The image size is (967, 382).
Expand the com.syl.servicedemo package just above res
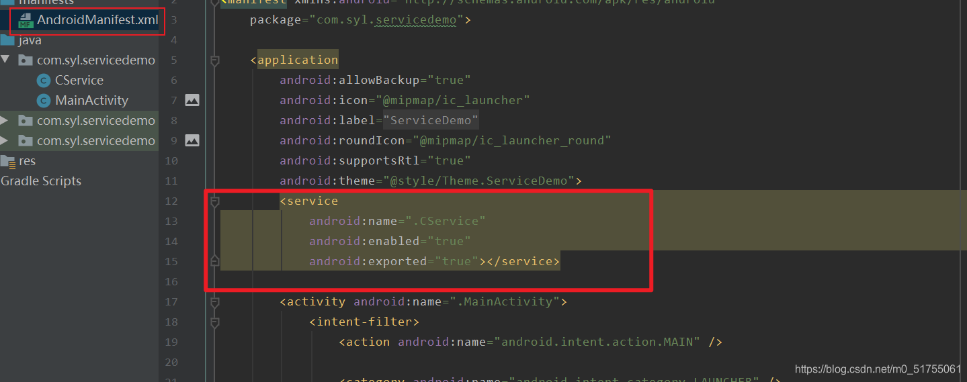[5, 140]
